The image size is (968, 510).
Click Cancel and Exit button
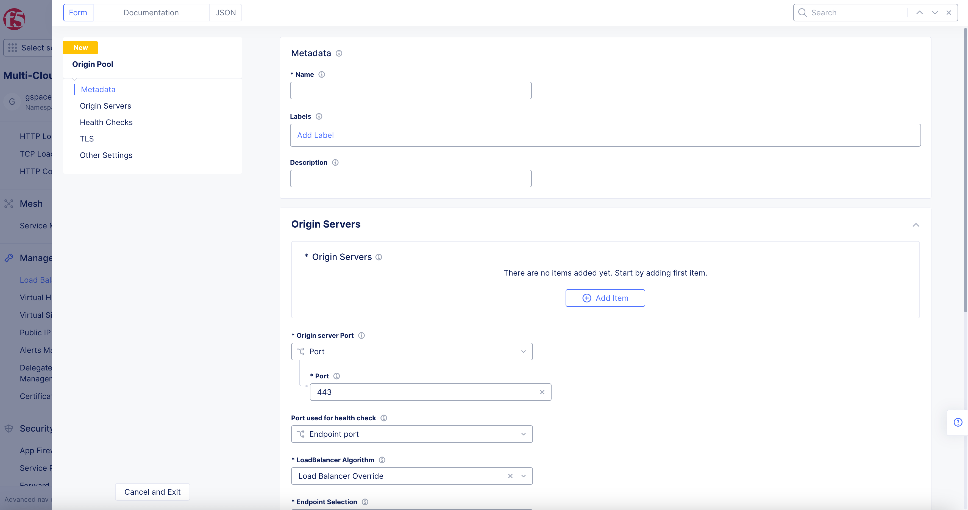(152, 492)
